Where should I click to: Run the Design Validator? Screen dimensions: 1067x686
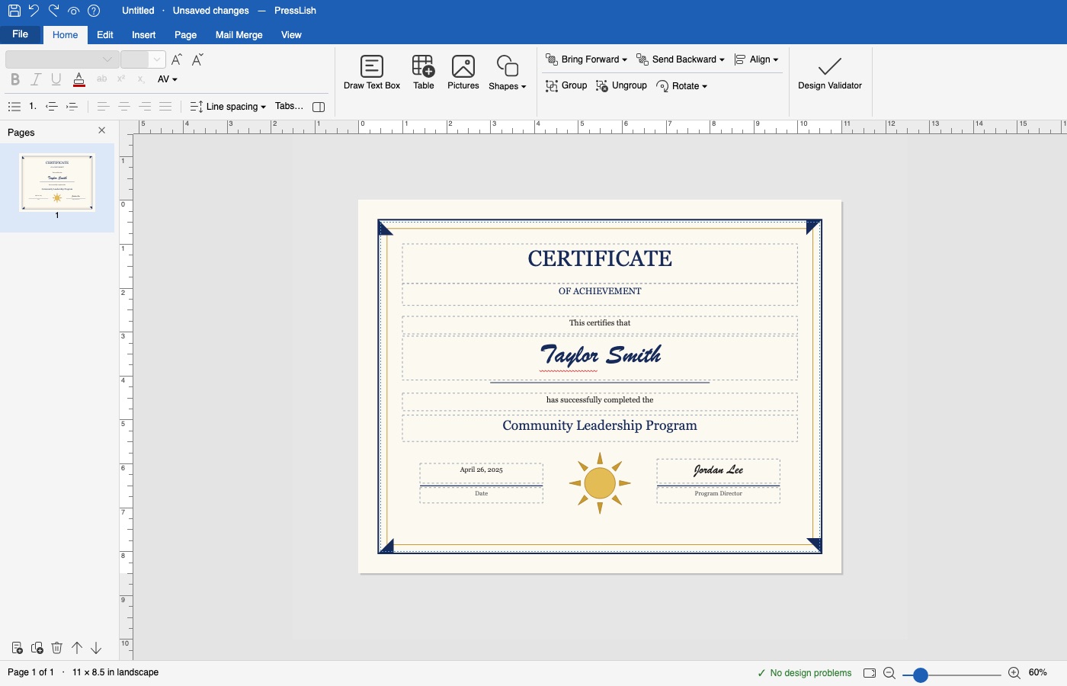(830, 73)
